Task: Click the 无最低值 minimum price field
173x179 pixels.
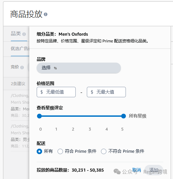Action: (x=56, y=92)
